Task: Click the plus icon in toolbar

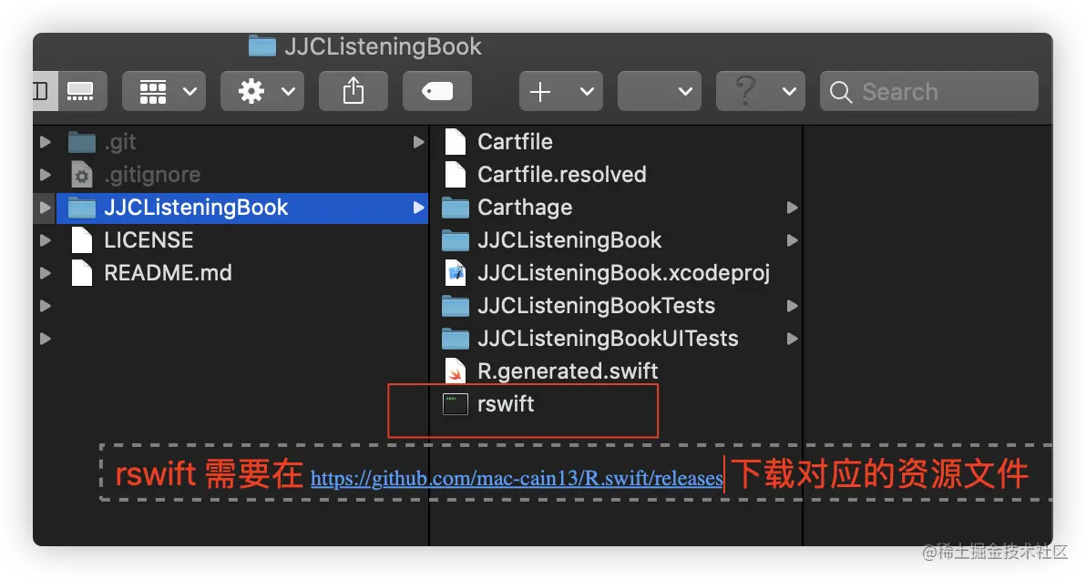Action: coord(540,91)
